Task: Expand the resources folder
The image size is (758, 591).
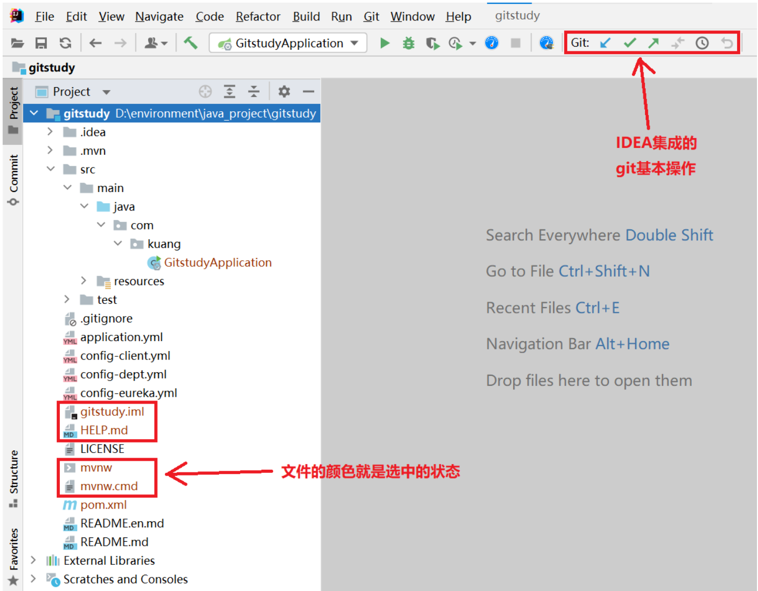Action: coord(84,281)
